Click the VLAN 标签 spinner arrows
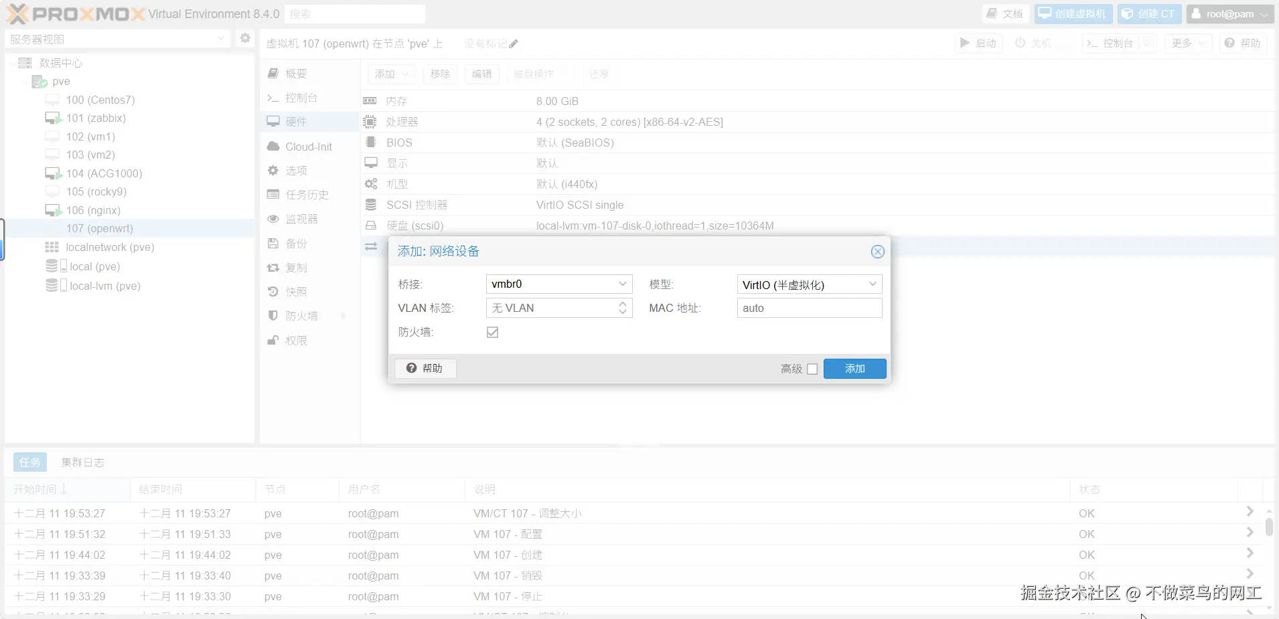 (623, 308)
